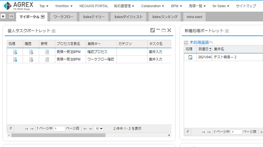Click the カテゴリ column header
The height and width of the screenshot is (147, 263).
point(132,44)
